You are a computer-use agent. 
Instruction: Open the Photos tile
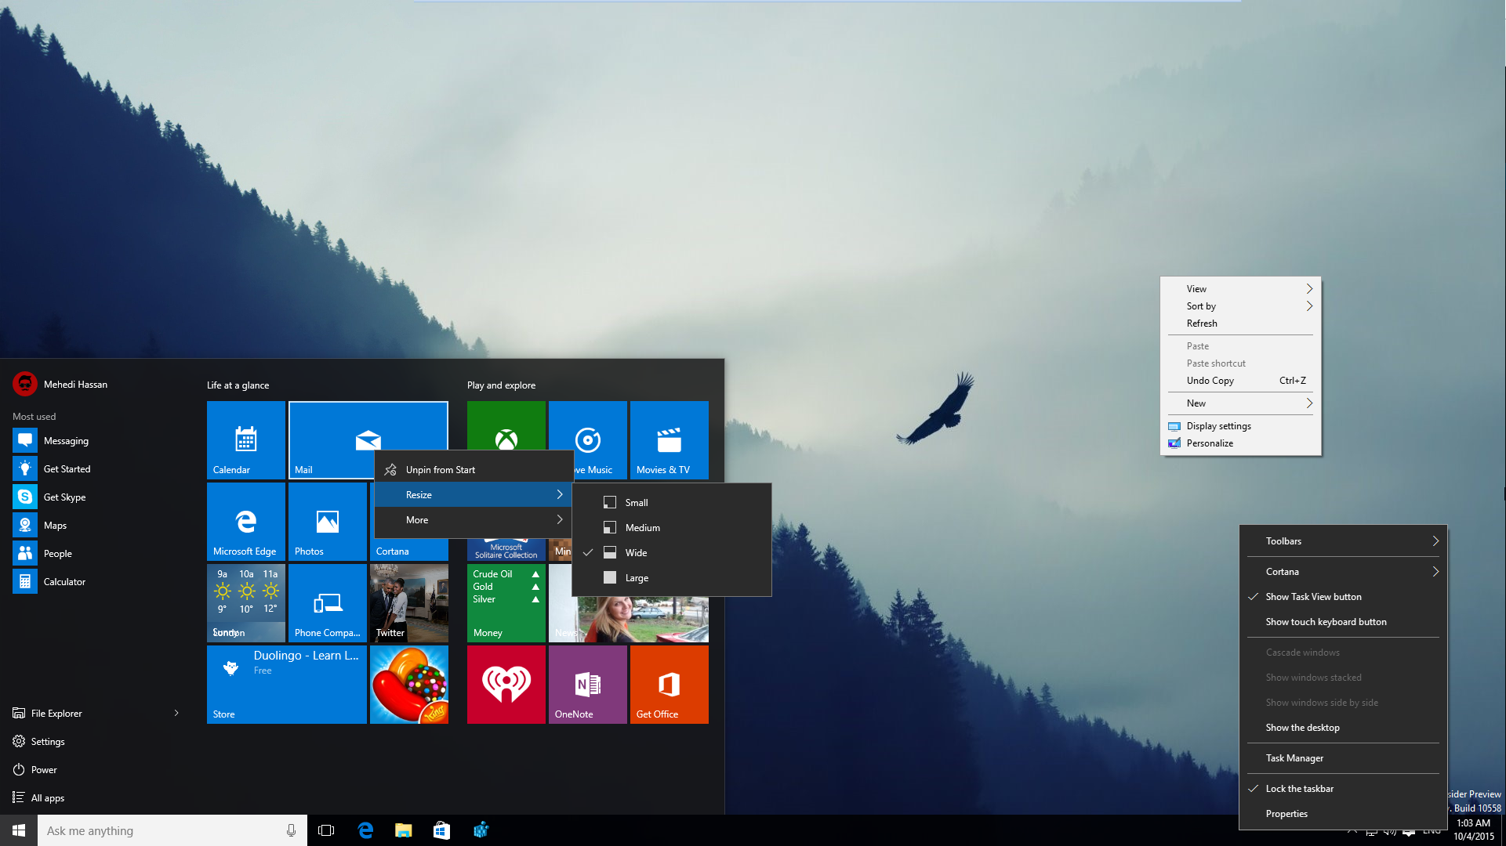pos(327,521)
